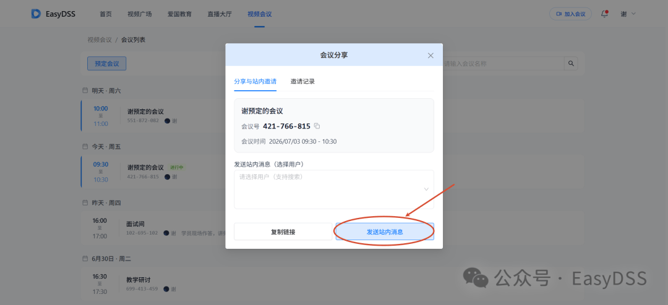
Task: Click avatar icon next to 102-695-102
Action: [x=166, y=233]
